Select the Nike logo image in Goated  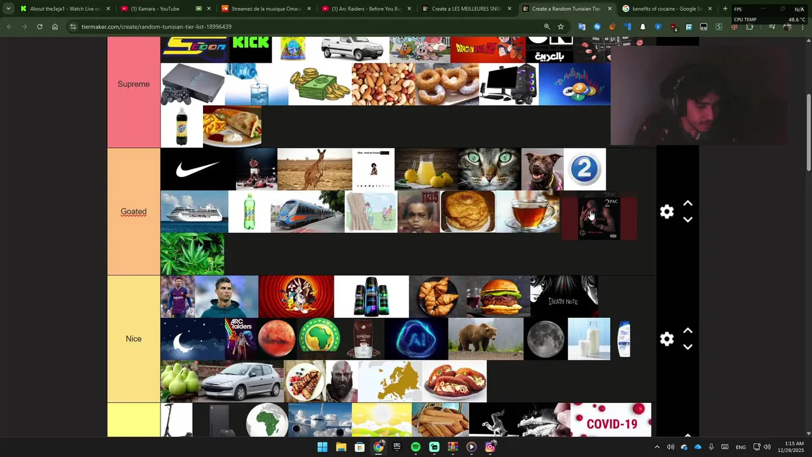coord(197,169)
